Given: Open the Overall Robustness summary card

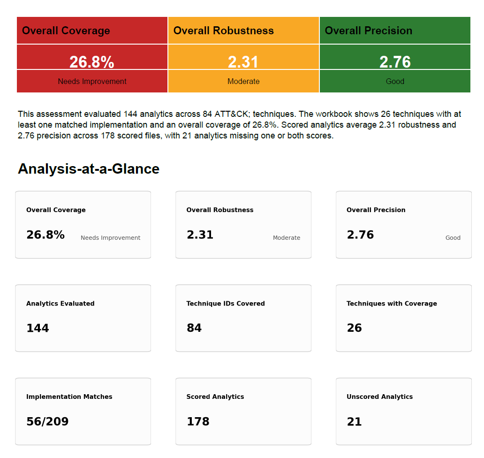Looking at the screenshot, I should coord(243,224).
